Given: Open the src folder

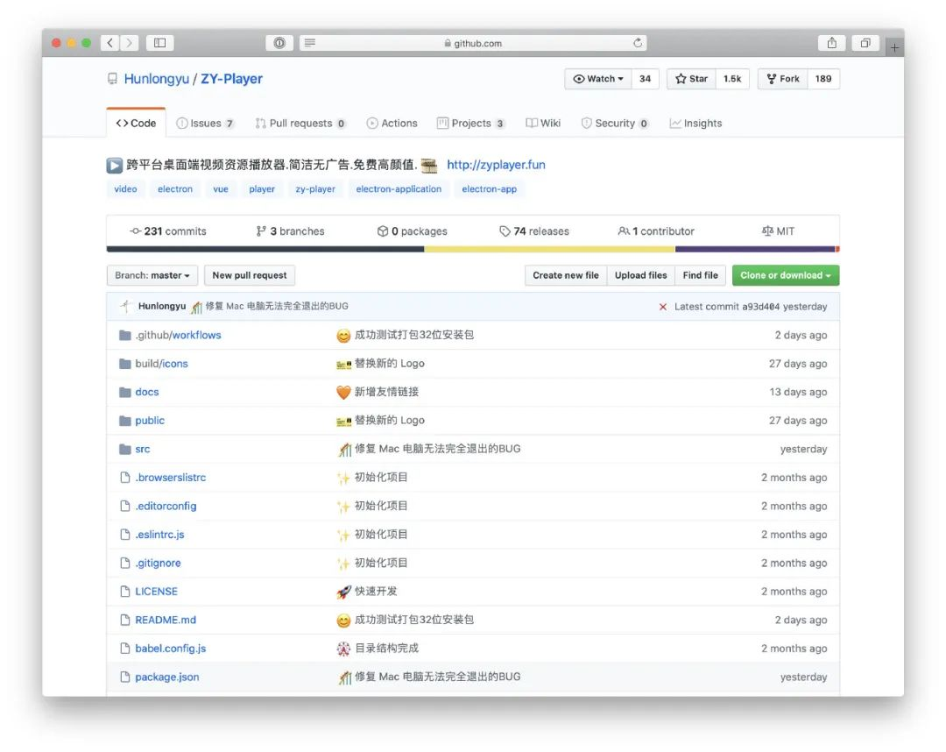Looking at the screenshot, I should pos(143,449).
